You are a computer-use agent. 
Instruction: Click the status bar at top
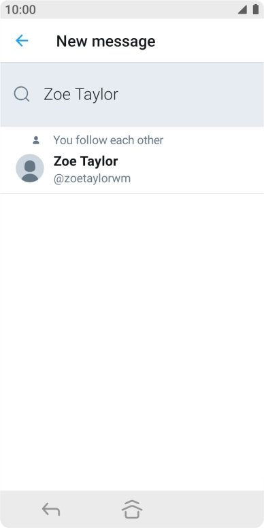(132, 10)
